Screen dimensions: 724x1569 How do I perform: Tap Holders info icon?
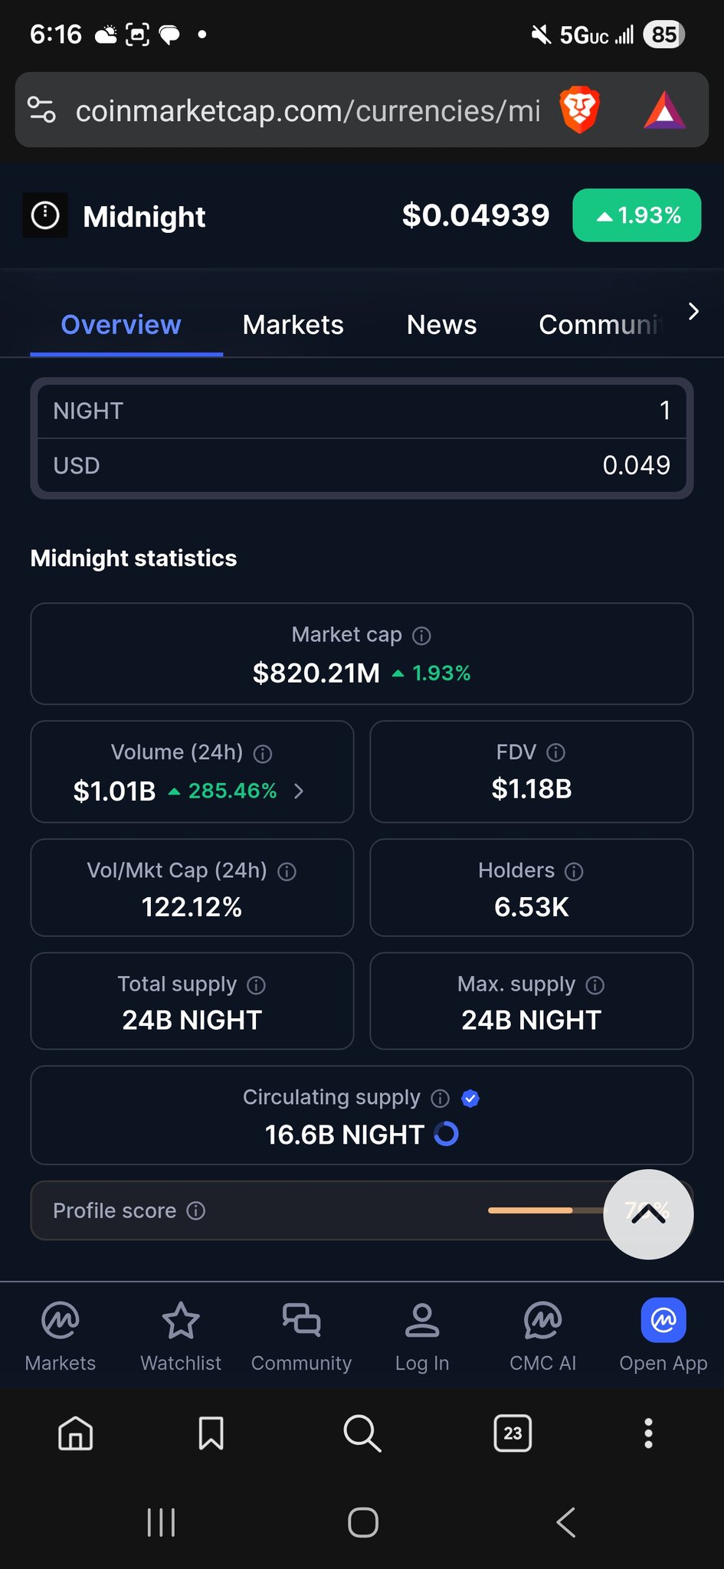tap(574, 871)
